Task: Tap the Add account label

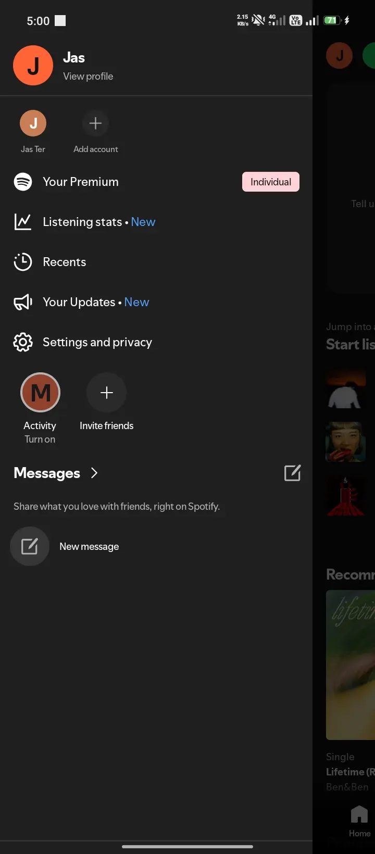Action: [x=96, y=149]
